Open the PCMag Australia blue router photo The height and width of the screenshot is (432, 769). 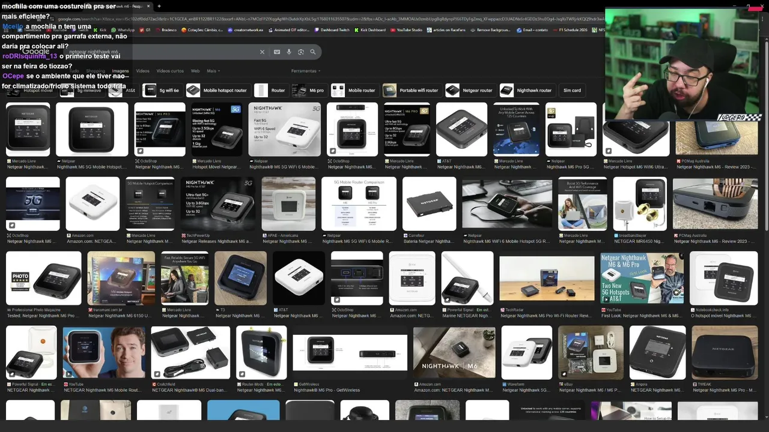click(716, 137)
